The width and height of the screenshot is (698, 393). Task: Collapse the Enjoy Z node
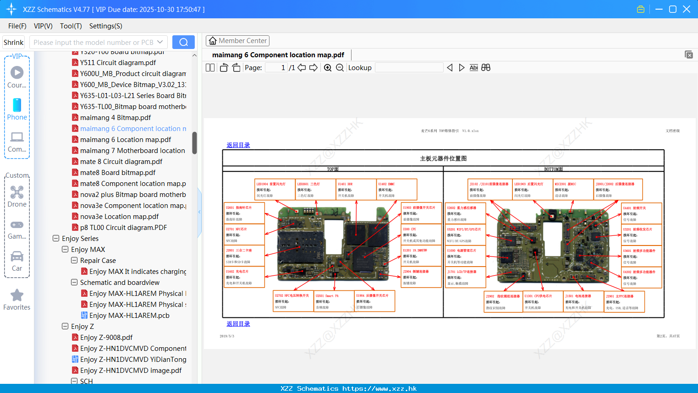point(65,326)
